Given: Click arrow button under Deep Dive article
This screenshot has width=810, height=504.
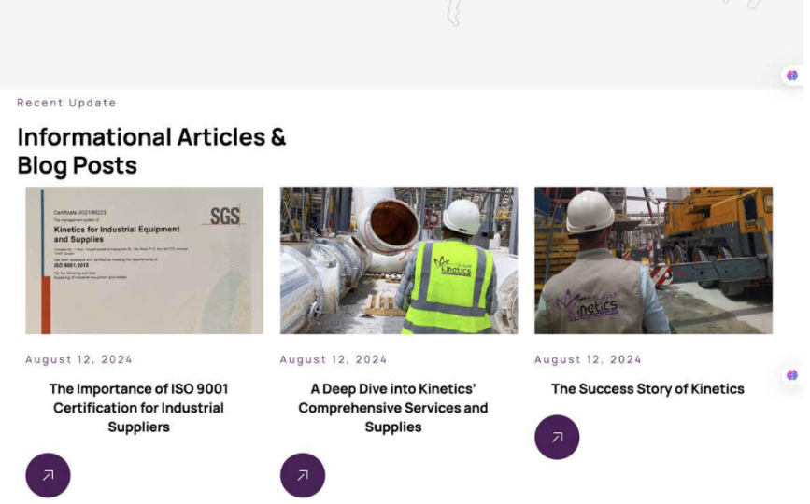Looking at the screenshot, I should tap(303, 475).
